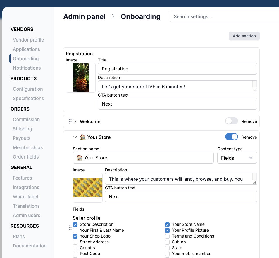Check Your First & Last Name checkbox
This screenshot has width=279, height=258.
tap(75, 231)
